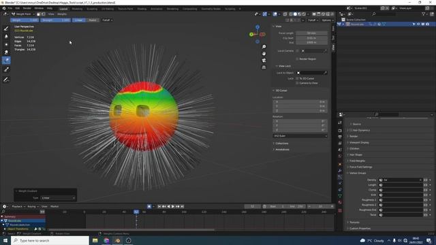Toggle RoundCube render camera visibility
The image size is (436, 245).
[427, 24]
